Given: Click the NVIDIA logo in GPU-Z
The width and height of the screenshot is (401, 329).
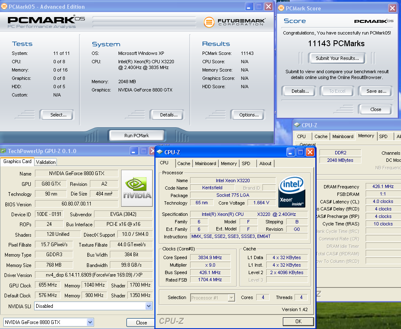Looking at the screenshot, I should click(x=137, y=188).
